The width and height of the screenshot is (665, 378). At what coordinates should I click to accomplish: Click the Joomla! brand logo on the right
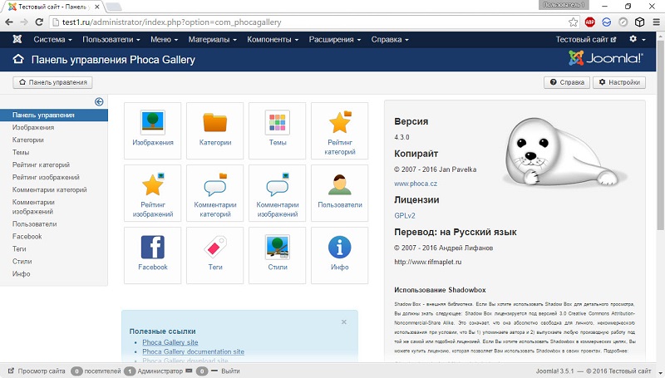coord(606,58)
